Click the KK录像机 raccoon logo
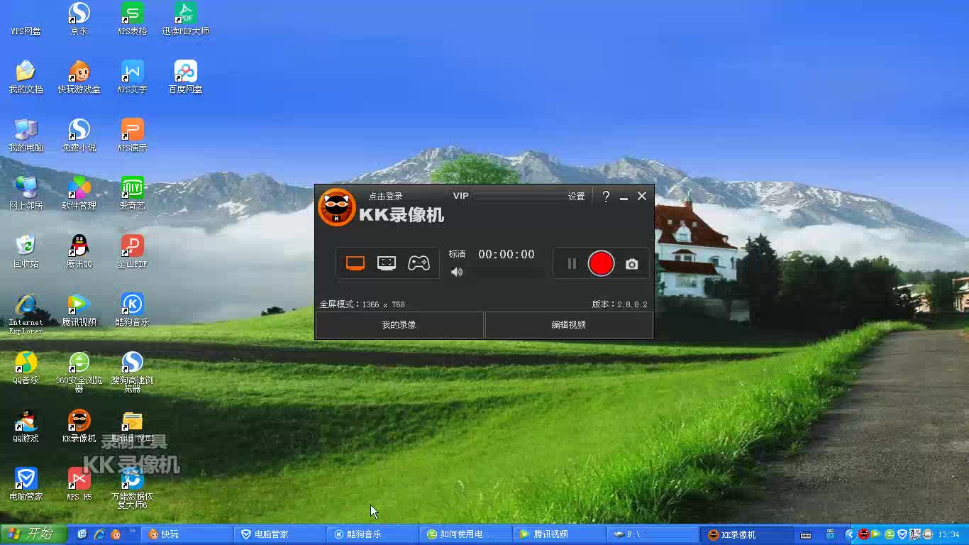This screenshot has height=545, width=969. click(336, 207)
